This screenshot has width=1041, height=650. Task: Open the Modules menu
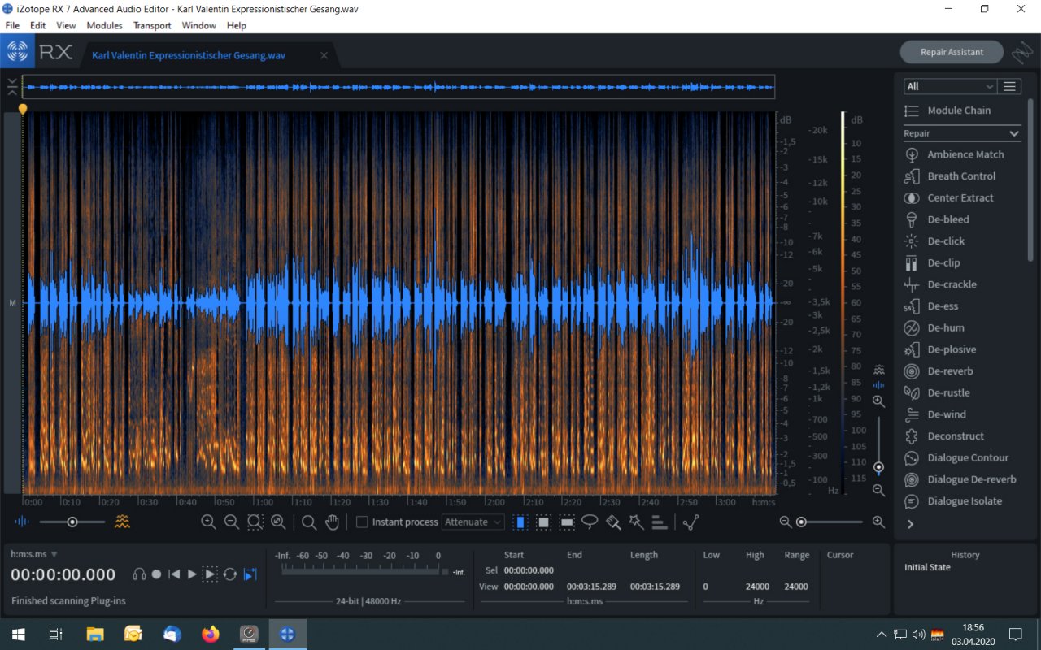click(x=104, y=25)
